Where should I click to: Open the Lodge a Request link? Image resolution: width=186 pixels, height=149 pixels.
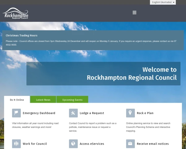[x=92, y=113]
